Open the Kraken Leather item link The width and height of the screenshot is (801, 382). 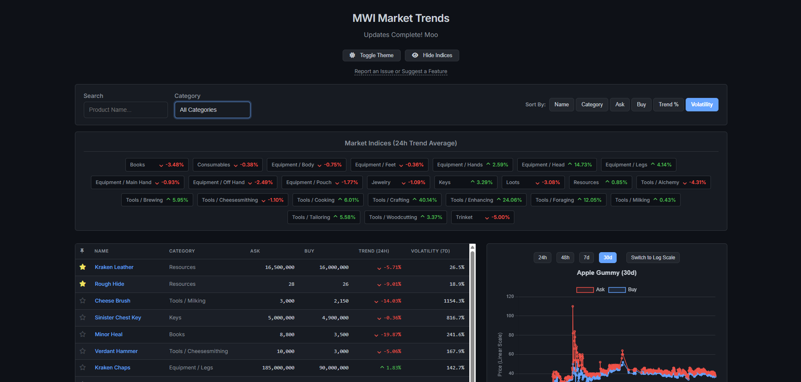pos(114,267)
